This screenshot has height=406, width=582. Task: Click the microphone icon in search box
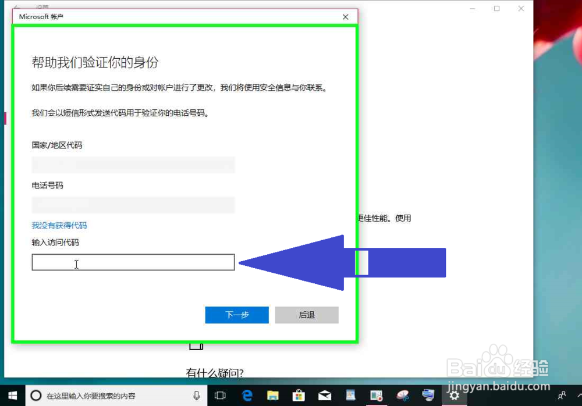[x=196, y=396]
